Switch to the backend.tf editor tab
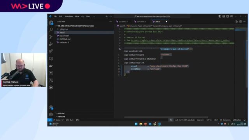This screenshot has height=140, width=249. click(x=122, y=22)
